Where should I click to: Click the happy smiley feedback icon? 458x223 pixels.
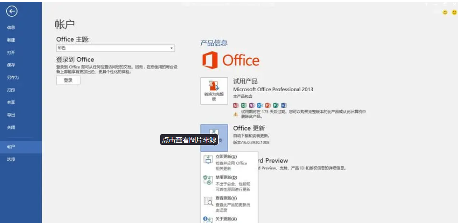445,12
